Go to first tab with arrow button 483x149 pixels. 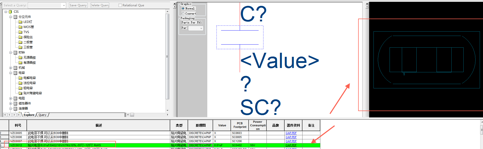tap(5, 115)
